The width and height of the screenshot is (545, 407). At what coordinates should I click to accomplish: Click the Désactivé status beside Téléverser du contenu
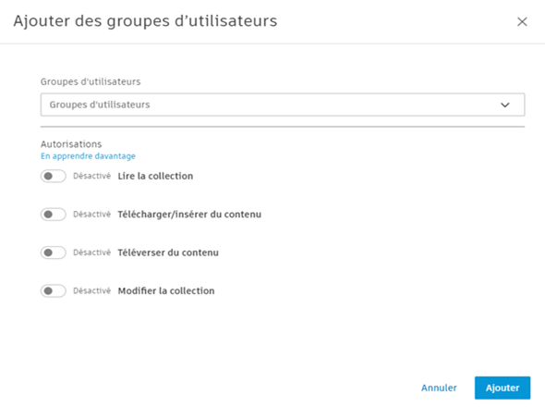coord(91,253)
